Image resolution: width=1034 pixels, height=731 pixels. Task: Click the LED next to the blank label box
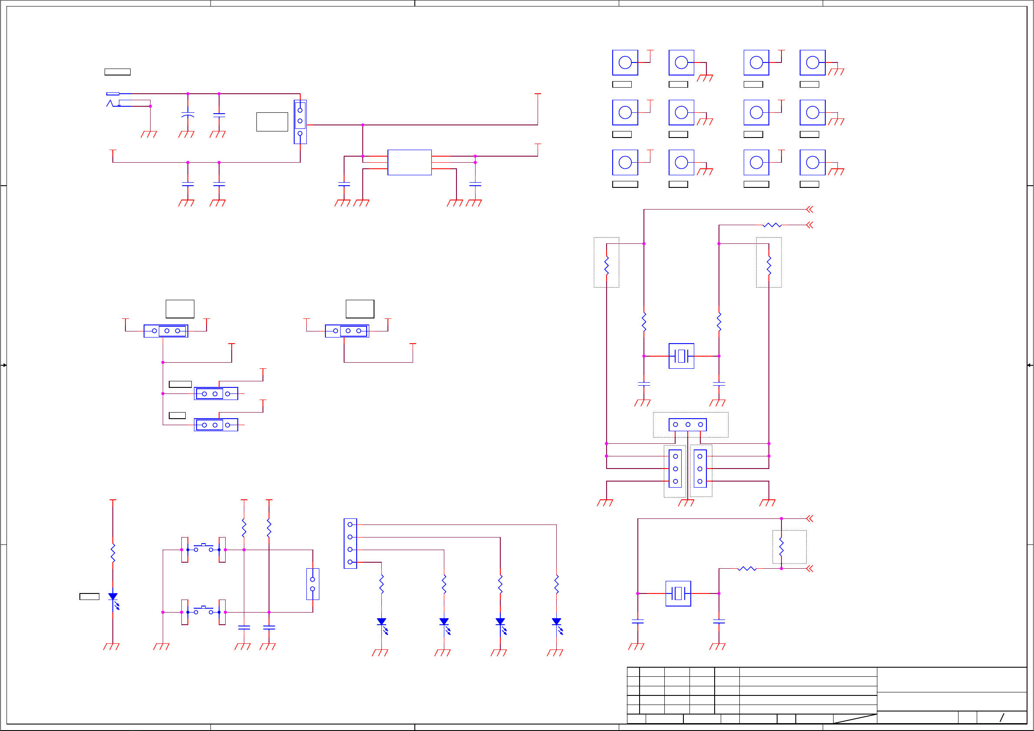point(114,600)
